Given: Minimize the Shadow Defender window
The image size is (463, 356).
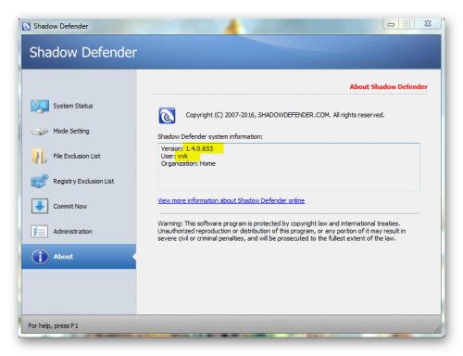Looking at the screenshot, I should click(x=391, y=24).
